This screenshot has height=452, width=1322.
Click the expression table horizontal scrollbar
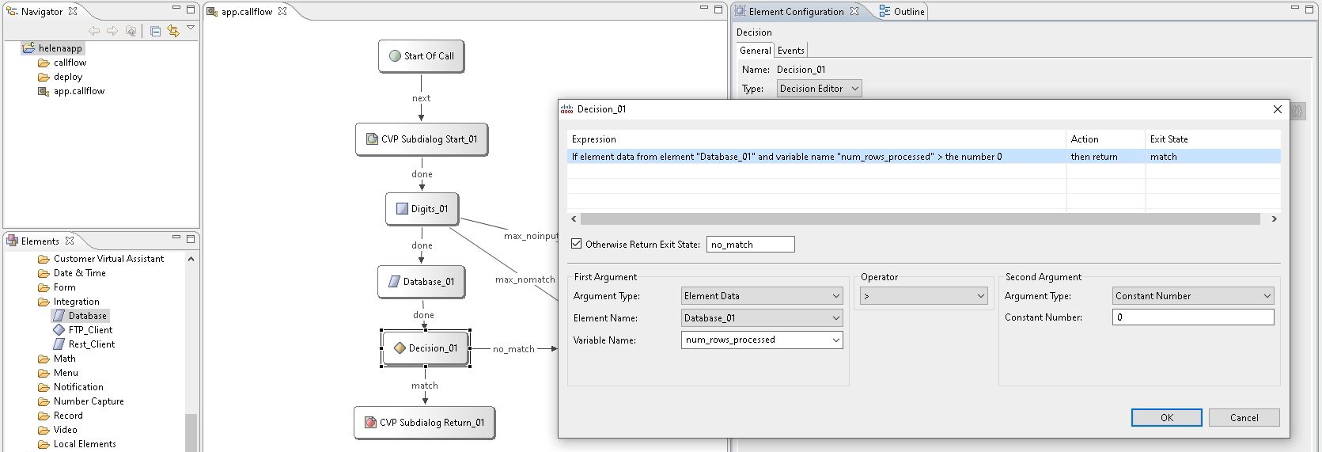919,219
